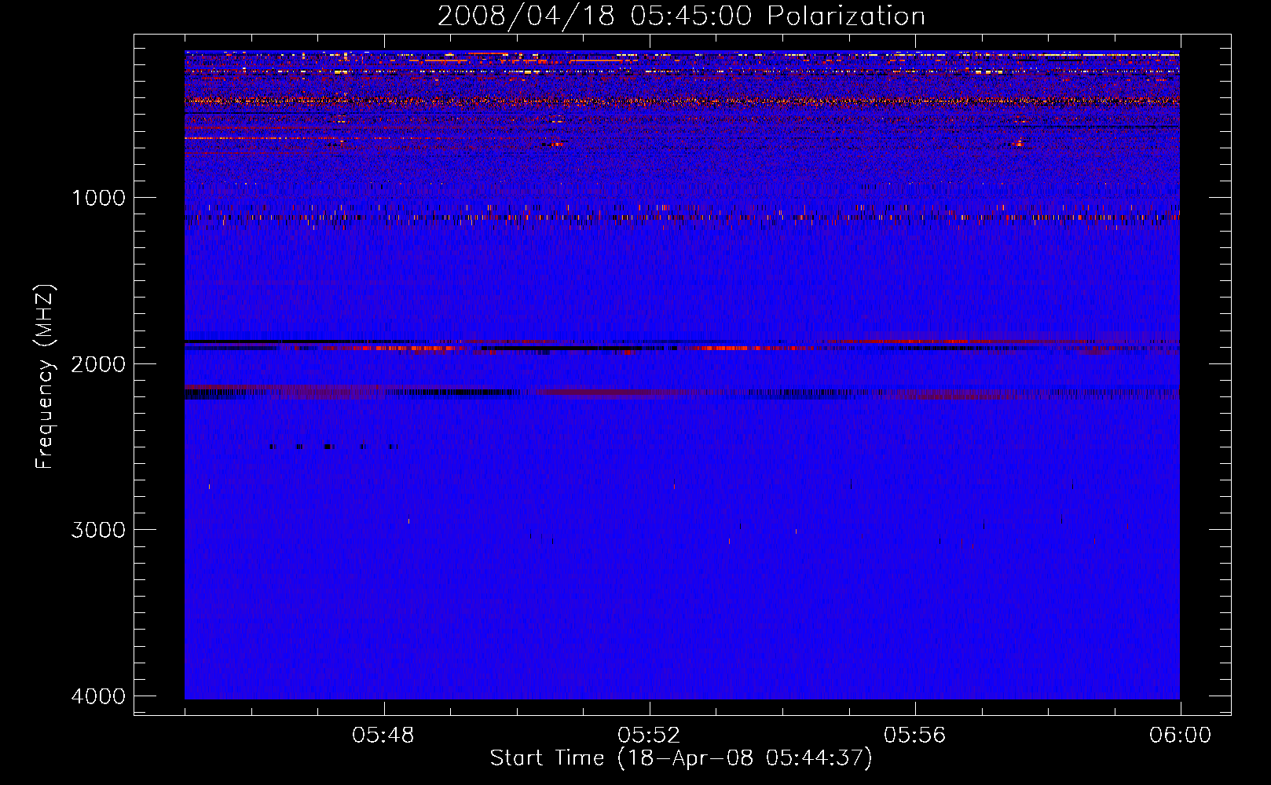Select the 1000 frequency tick label
This screenshot has width=1271, height=785.
[x=98, y=198]
